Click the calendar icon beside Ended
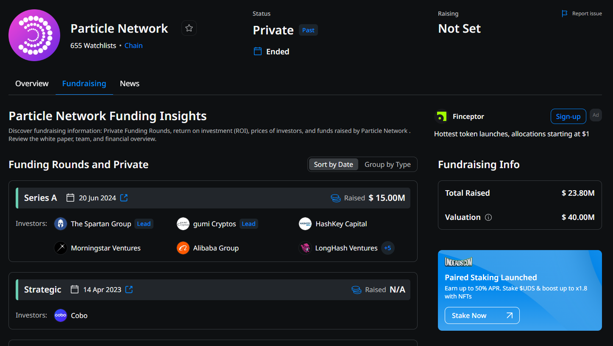 (x=257, y=51)
